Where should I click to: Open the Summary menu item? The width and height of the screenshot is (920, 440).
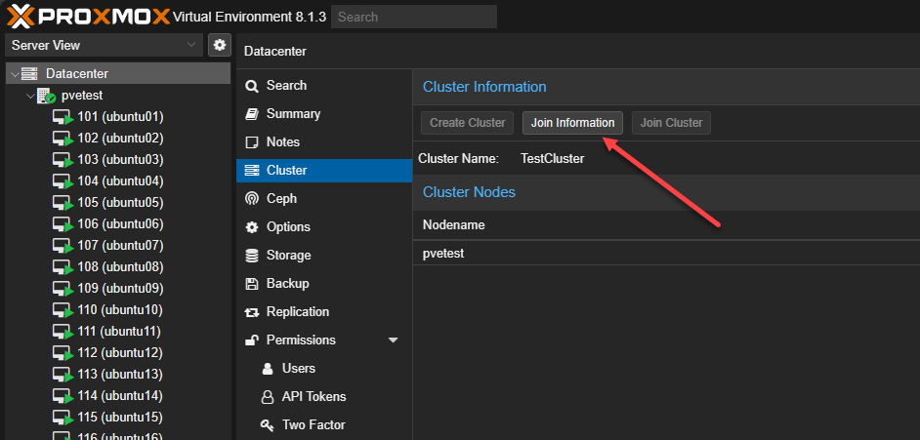tap(293, 114)
